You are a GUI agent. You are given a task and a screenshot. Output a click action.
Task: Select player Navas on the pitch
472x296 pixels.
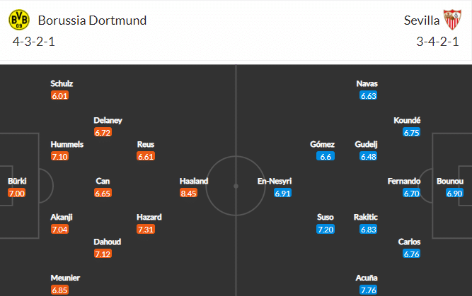pyautogui.click(x=367, y=83)
